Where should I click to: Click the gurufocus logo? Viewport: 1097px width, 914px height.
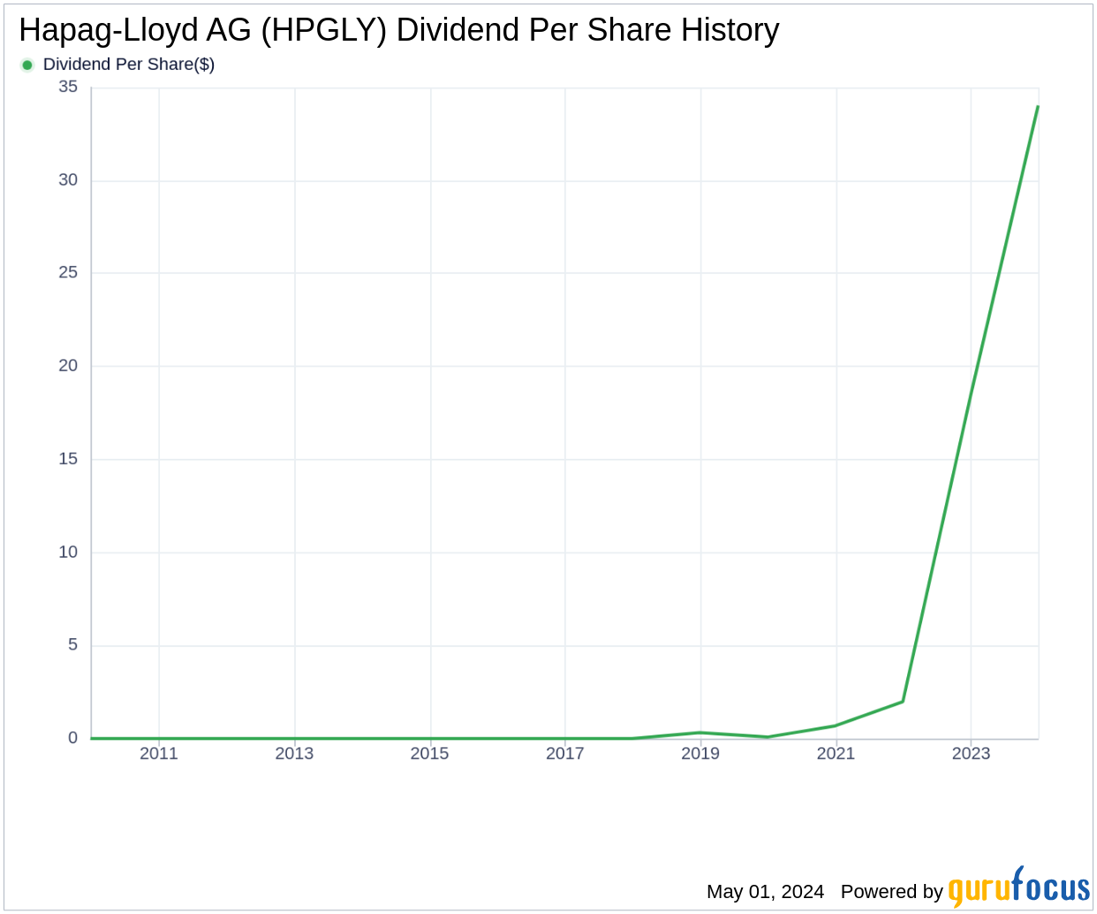(x=1019, y=887)
